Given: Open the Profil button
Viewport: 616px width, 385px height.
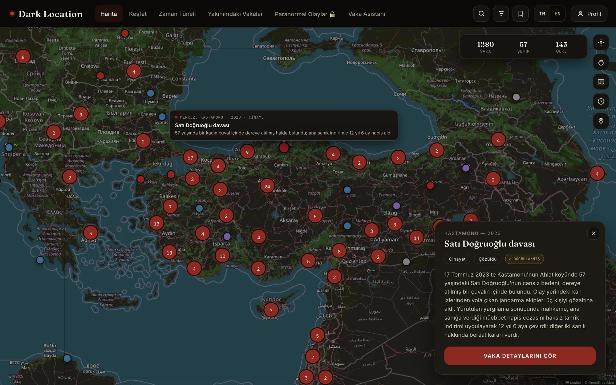Looking at the screenshot, I should pyautogui.click(x=589, y=14).
